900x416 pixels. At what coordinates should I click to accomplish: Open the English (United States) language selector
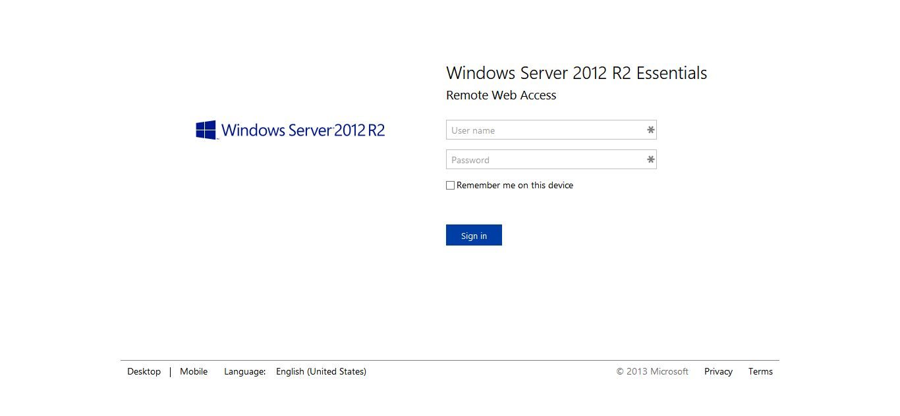pos(321,371)
